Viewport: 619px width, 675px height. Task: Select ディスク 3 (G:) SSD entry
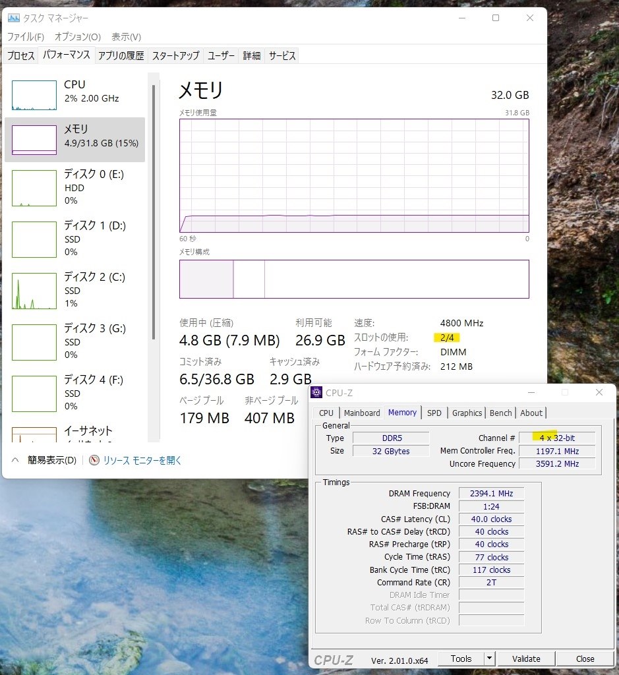tap(74, 342)
